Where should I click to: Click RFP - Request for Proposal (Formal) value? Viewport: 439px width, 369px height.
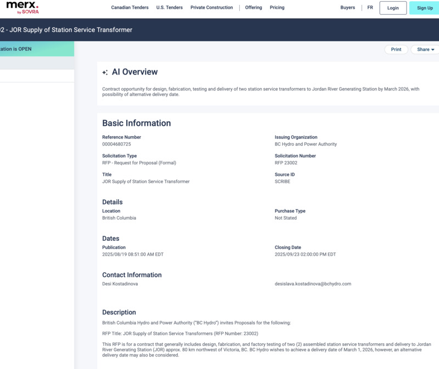[139, 163]
